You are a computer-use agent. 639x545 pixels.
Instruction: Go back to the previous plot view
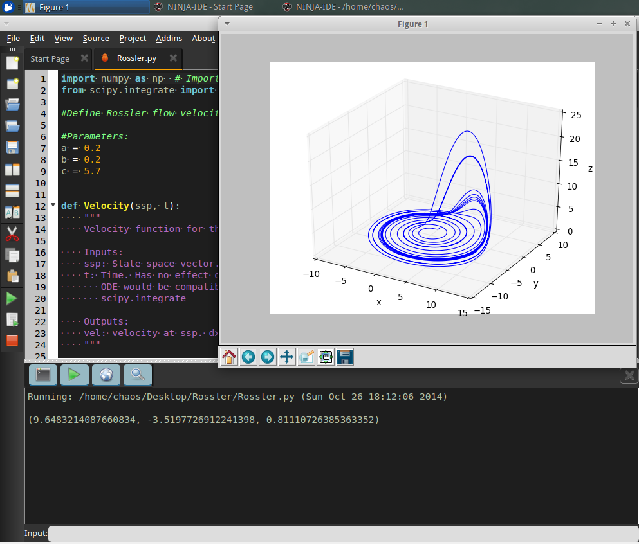tap(248, 358)
